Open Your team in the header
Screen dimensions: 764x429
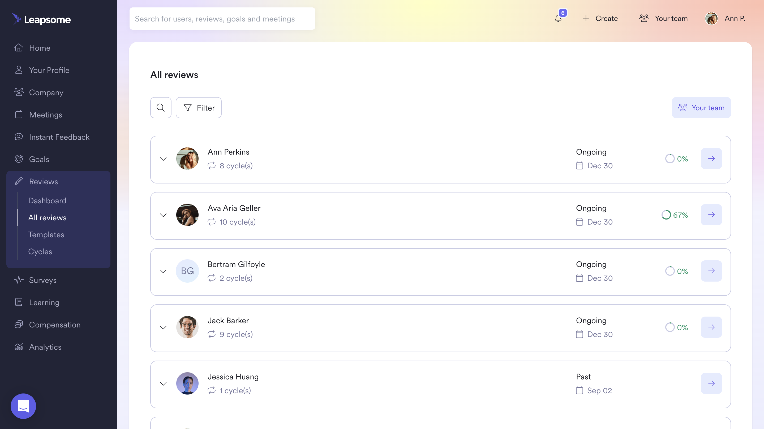tap(663, 18)
